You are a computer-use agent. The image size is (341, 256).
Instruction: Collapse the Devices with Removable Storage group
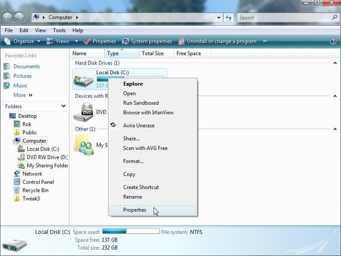click(x=335, y=96)
